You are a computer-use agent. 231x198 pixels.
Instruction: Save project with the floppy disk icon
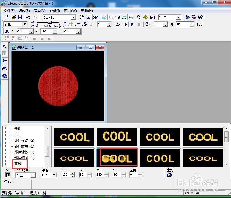20,17
